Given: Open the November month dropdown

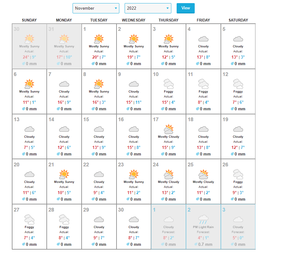Looking at the screenshot, I should (96, 8).
